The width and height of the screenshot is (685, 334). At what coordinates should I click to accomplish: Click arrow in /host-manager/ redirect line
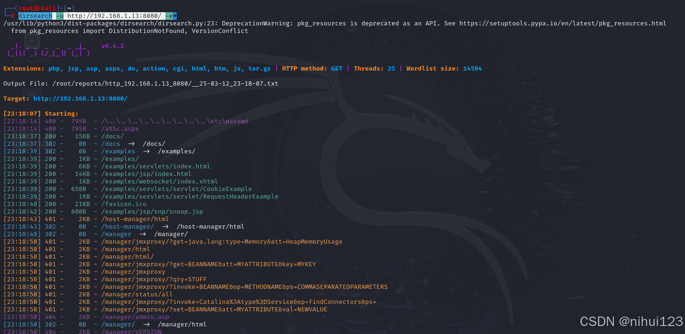coord(165,227)
